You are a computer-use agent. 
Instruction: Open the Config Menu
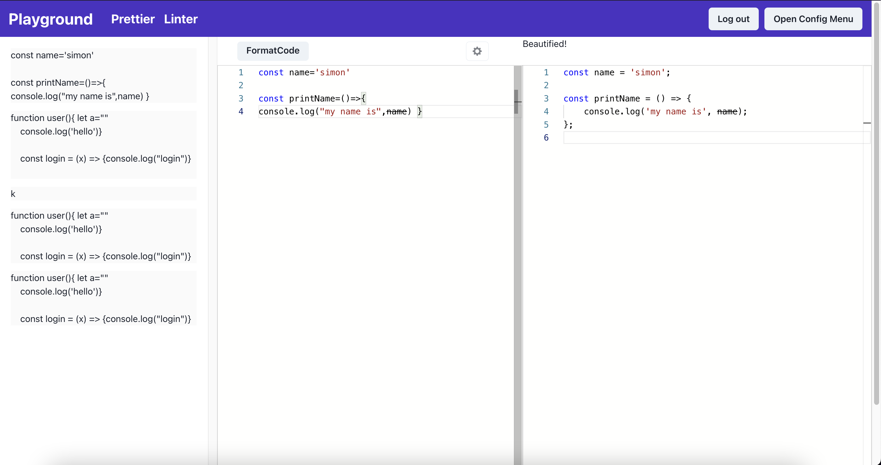click(x=813, y=19)
